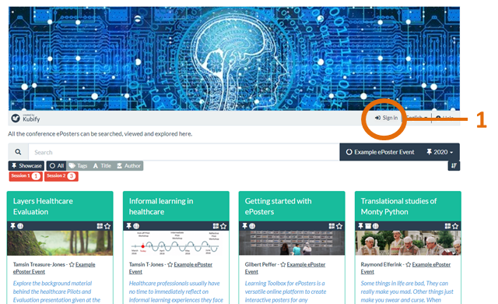
Task: Open the sort order icon button
Action: click(x=454, y=166)
